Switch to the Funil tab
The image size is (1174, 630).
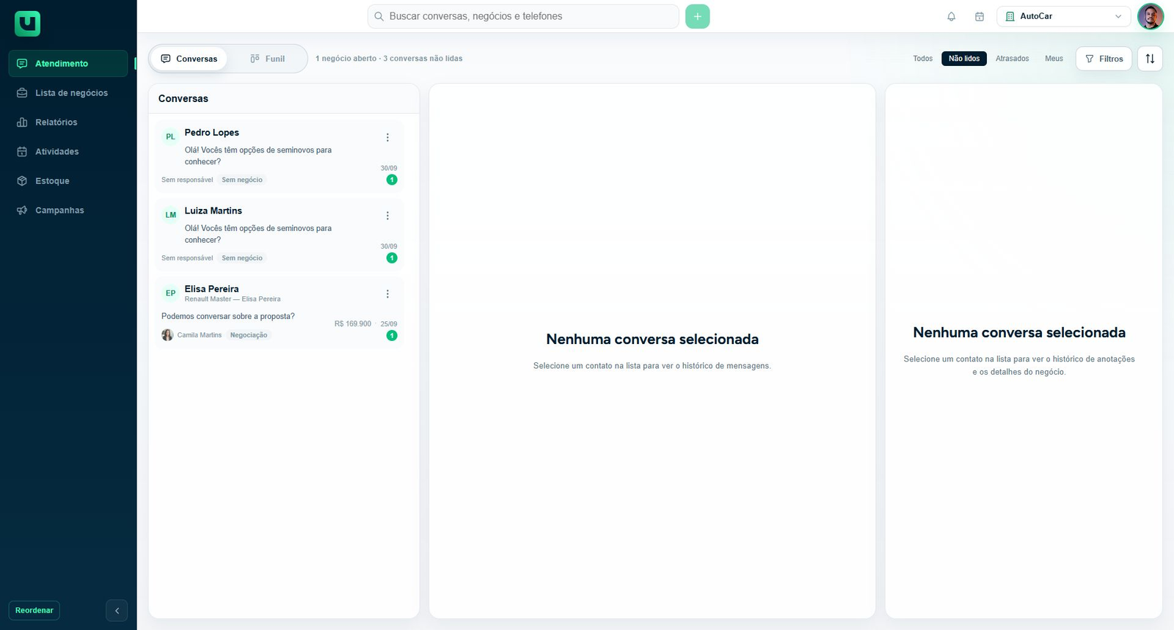tap(267, 59)
